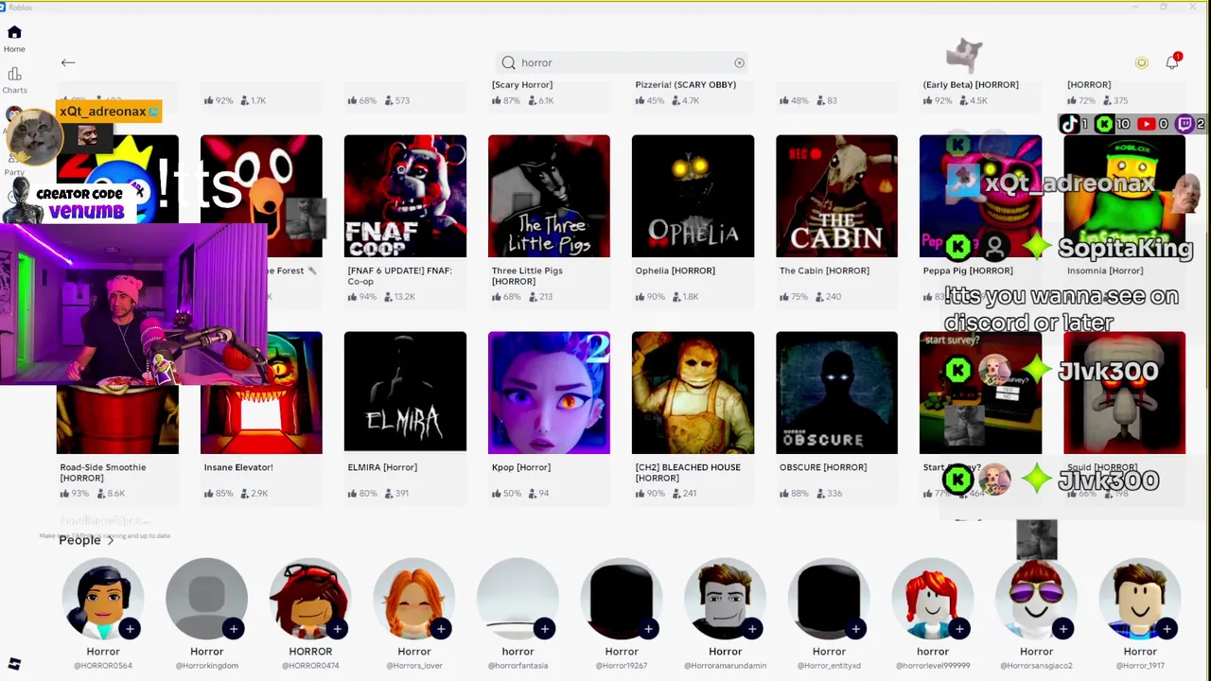Image resolution: width=1211 pixels, height=681 pixels.
Task: Open Insomnia [Horror] title
Action: tap(1105, 271)
